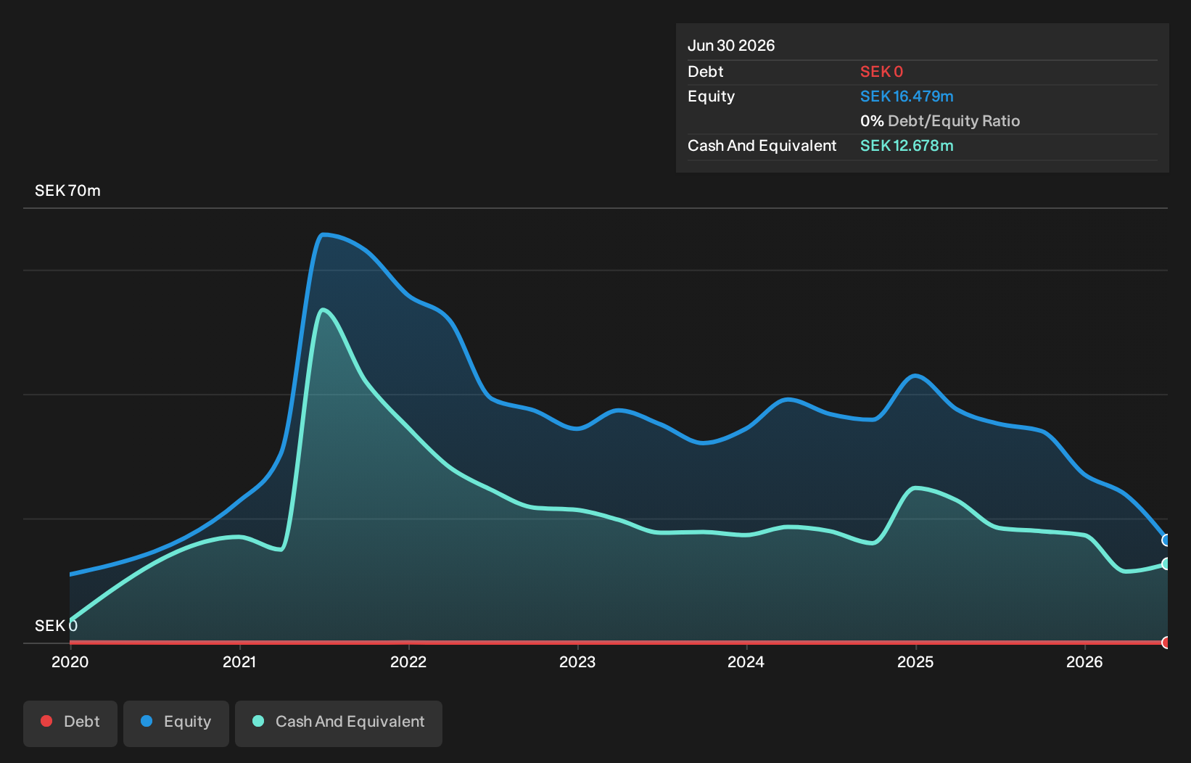1191x763 pixels.
Task: Click the SEK 70m axis label
Action: pos(67,191)
